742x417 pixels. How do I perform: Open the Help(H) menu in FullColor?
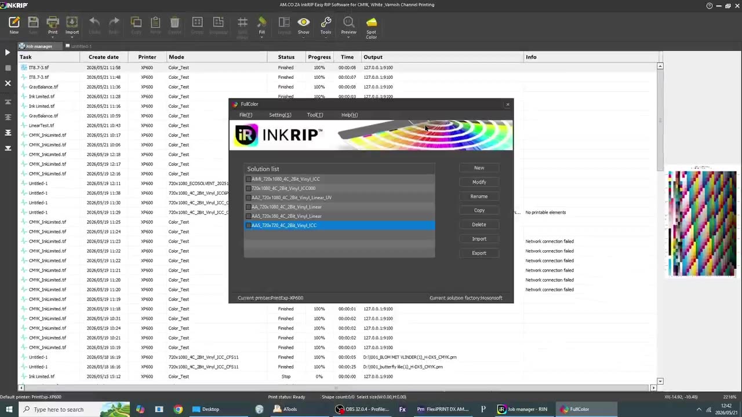[350, 115]
